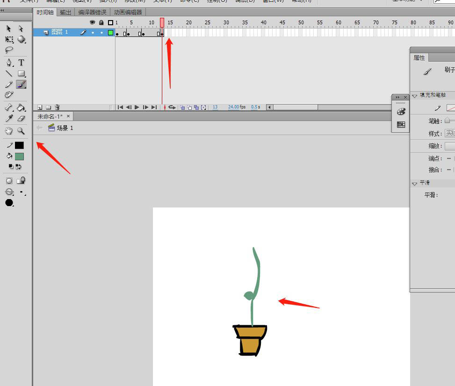This screenshot has width=455, height=386.
Task: Select the Zoom magnifier tool
Action: [x=21, y=131]
